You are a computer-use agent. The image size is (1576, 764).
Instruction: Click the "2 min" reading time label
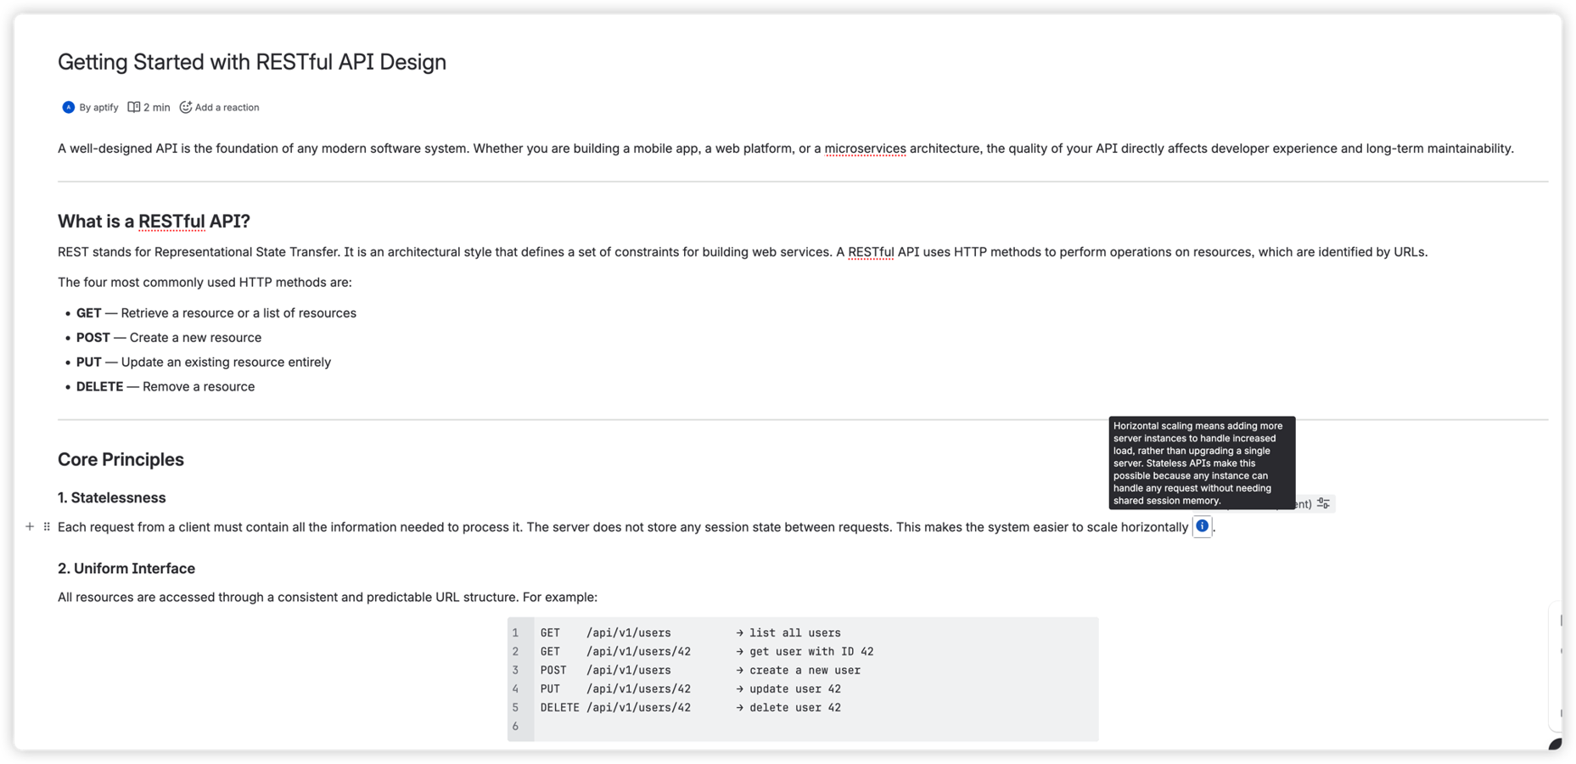155,107
